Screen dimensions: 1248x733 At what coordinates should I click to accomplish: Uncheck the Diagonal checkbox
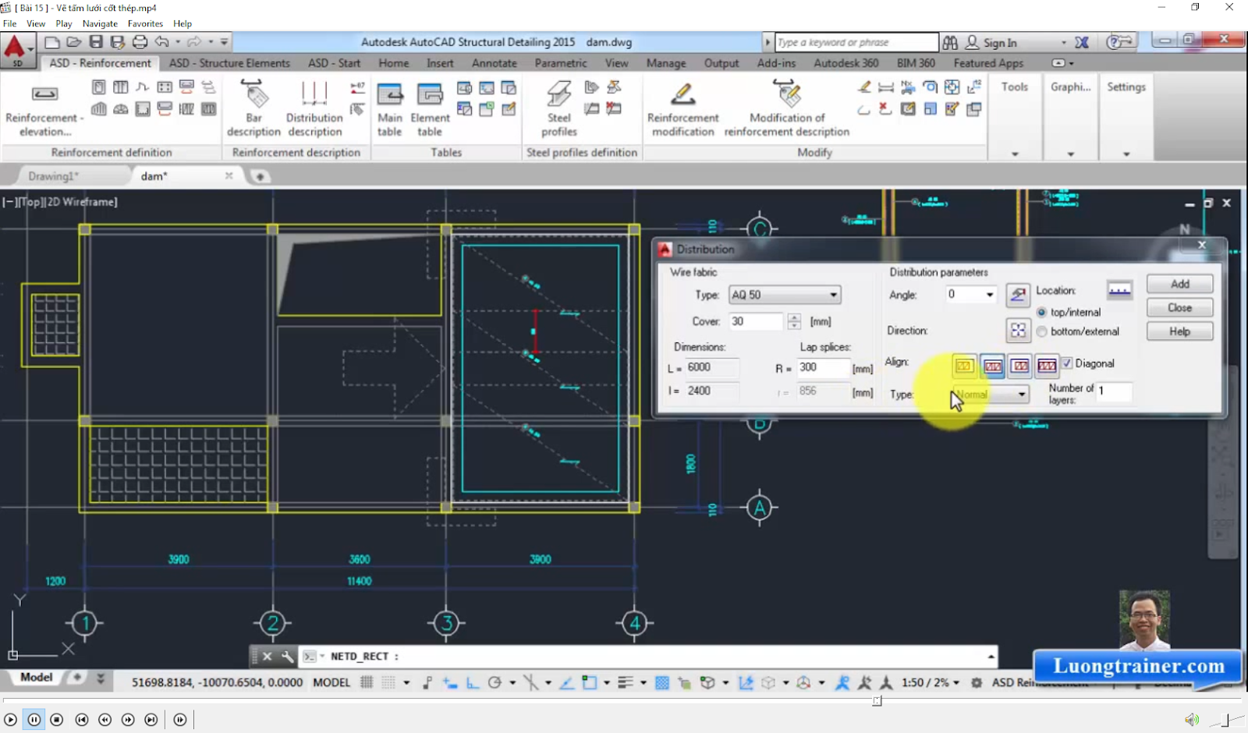pos(1066,363)
